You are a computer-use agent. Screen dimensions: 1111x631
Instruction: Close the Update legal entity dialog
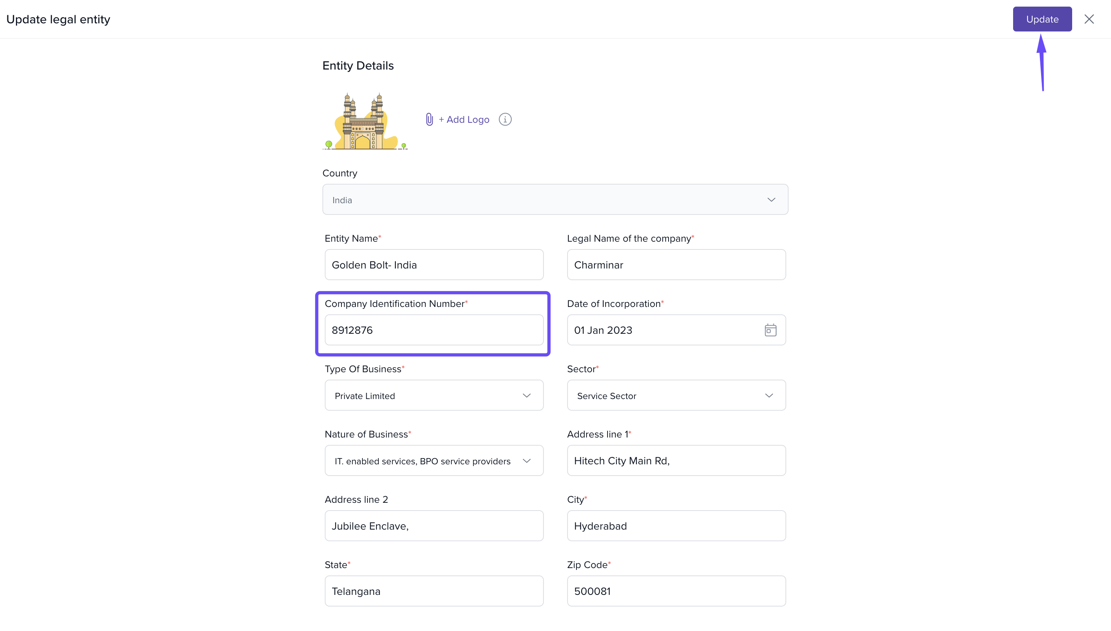click(1089, 19)
